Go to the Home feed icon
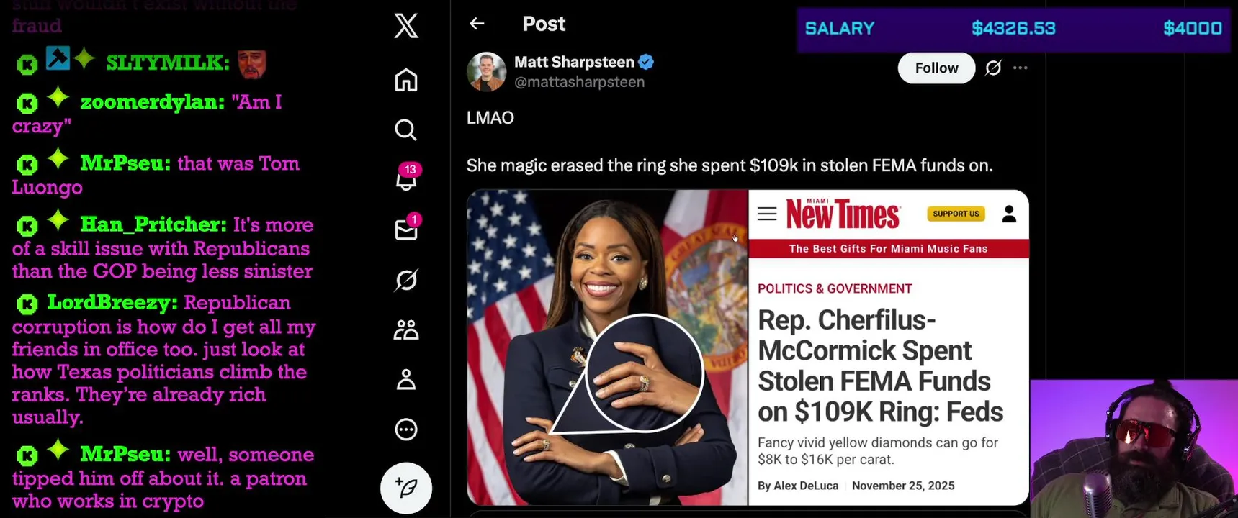Viewport: 1238px width, 518px height. [x=406, y=80]
